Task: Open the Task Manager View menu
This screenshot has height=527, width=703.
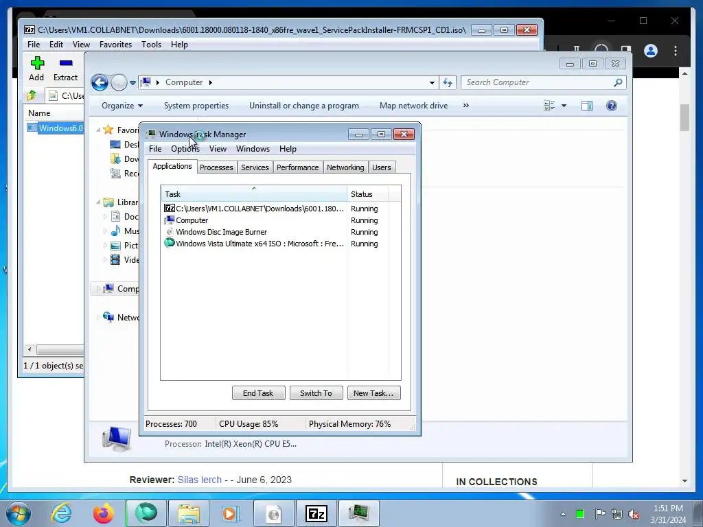Action: click(218, 149)
